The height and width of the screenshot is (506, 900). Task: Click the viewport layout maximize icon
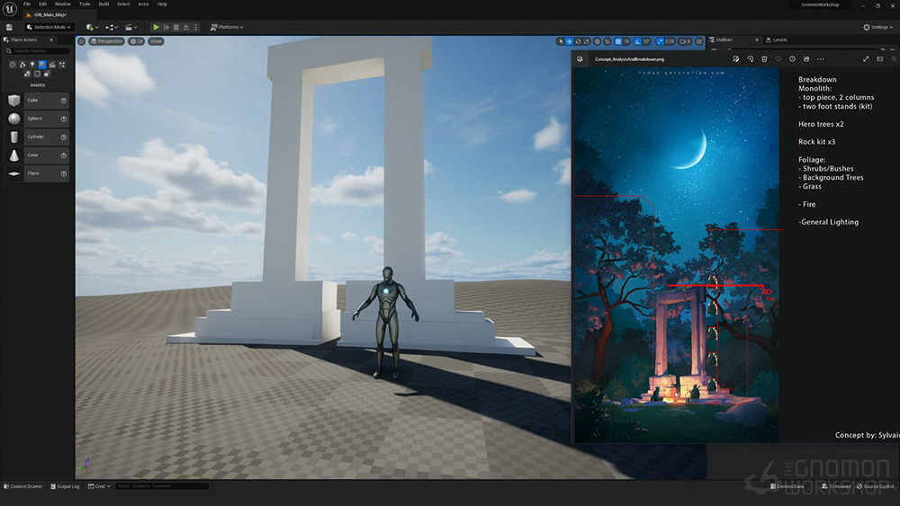point(699,41)
